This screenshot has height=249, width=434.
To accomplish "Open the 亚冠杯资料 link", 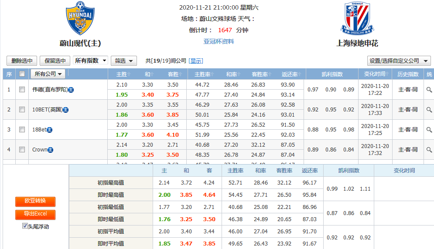I will coord(219,41).
